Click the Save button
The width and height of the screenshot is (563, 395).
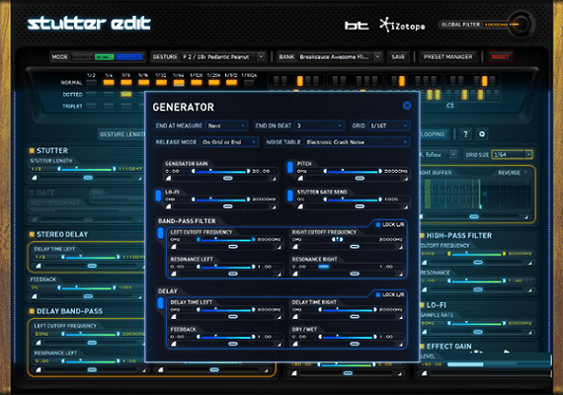coord(398,56)
